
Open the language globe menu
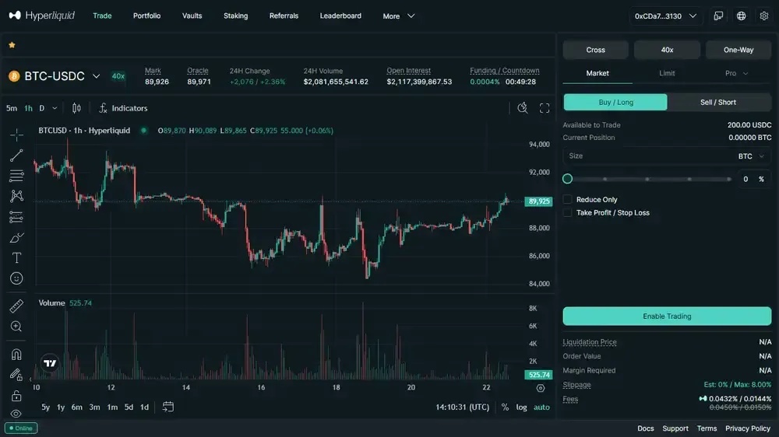point(741,16)
